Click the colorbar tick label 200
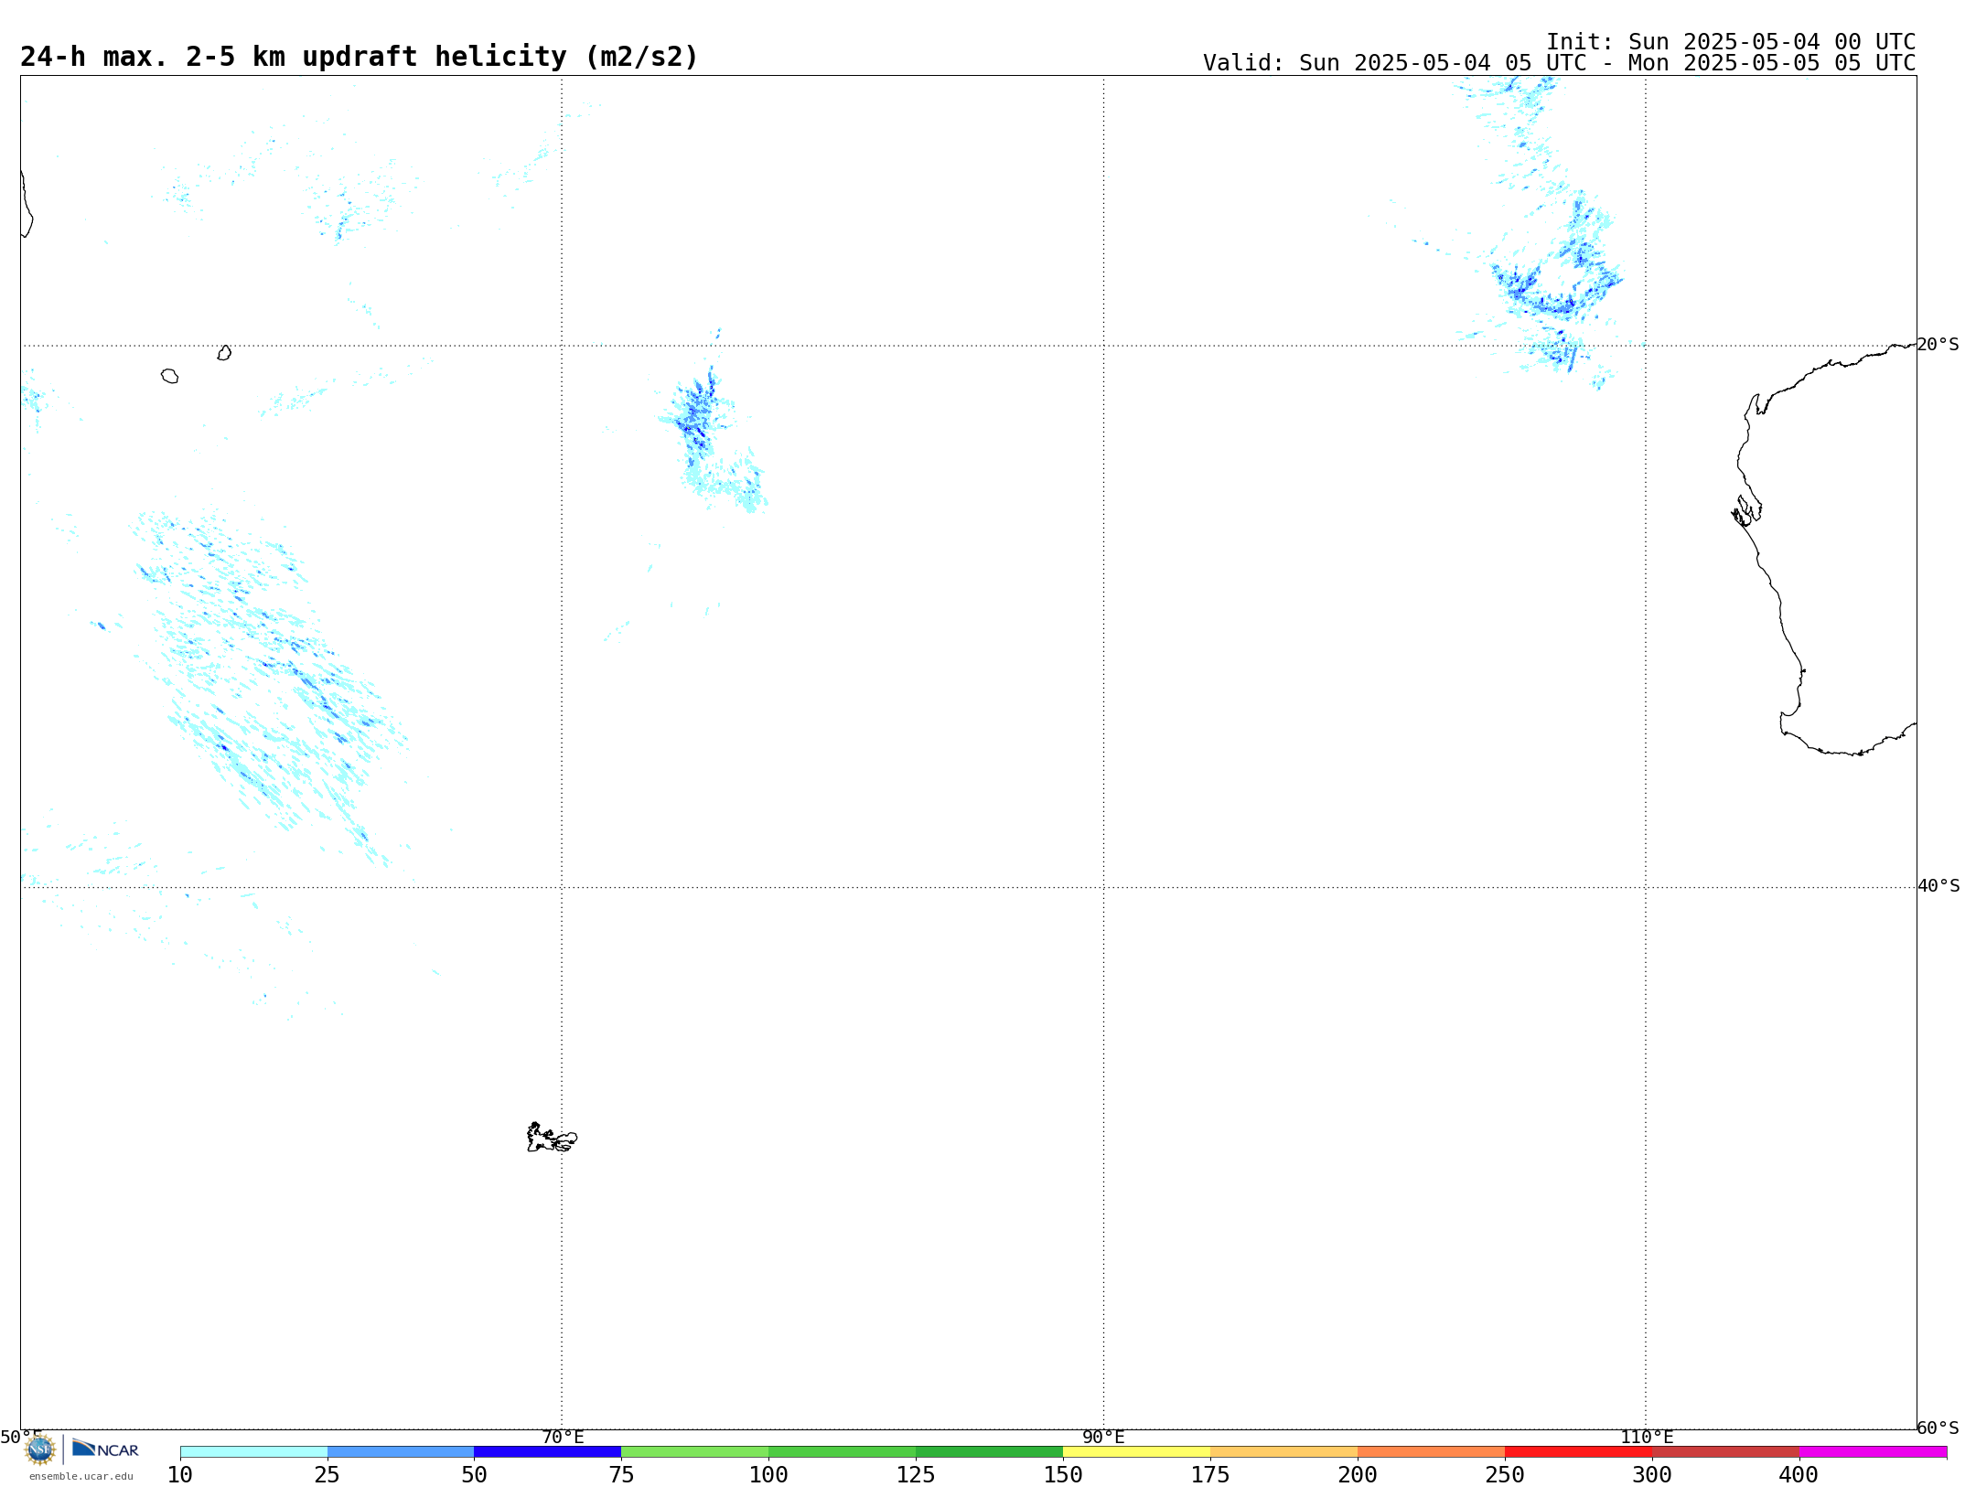This screenshot has width=1976, height=1487. (x=1358, y=1474)
